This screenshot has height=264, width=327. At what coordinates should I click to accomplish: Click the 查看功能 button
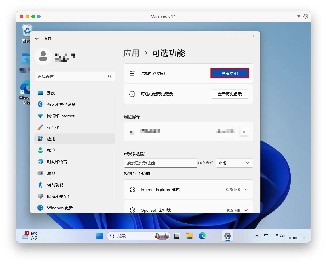230,73
